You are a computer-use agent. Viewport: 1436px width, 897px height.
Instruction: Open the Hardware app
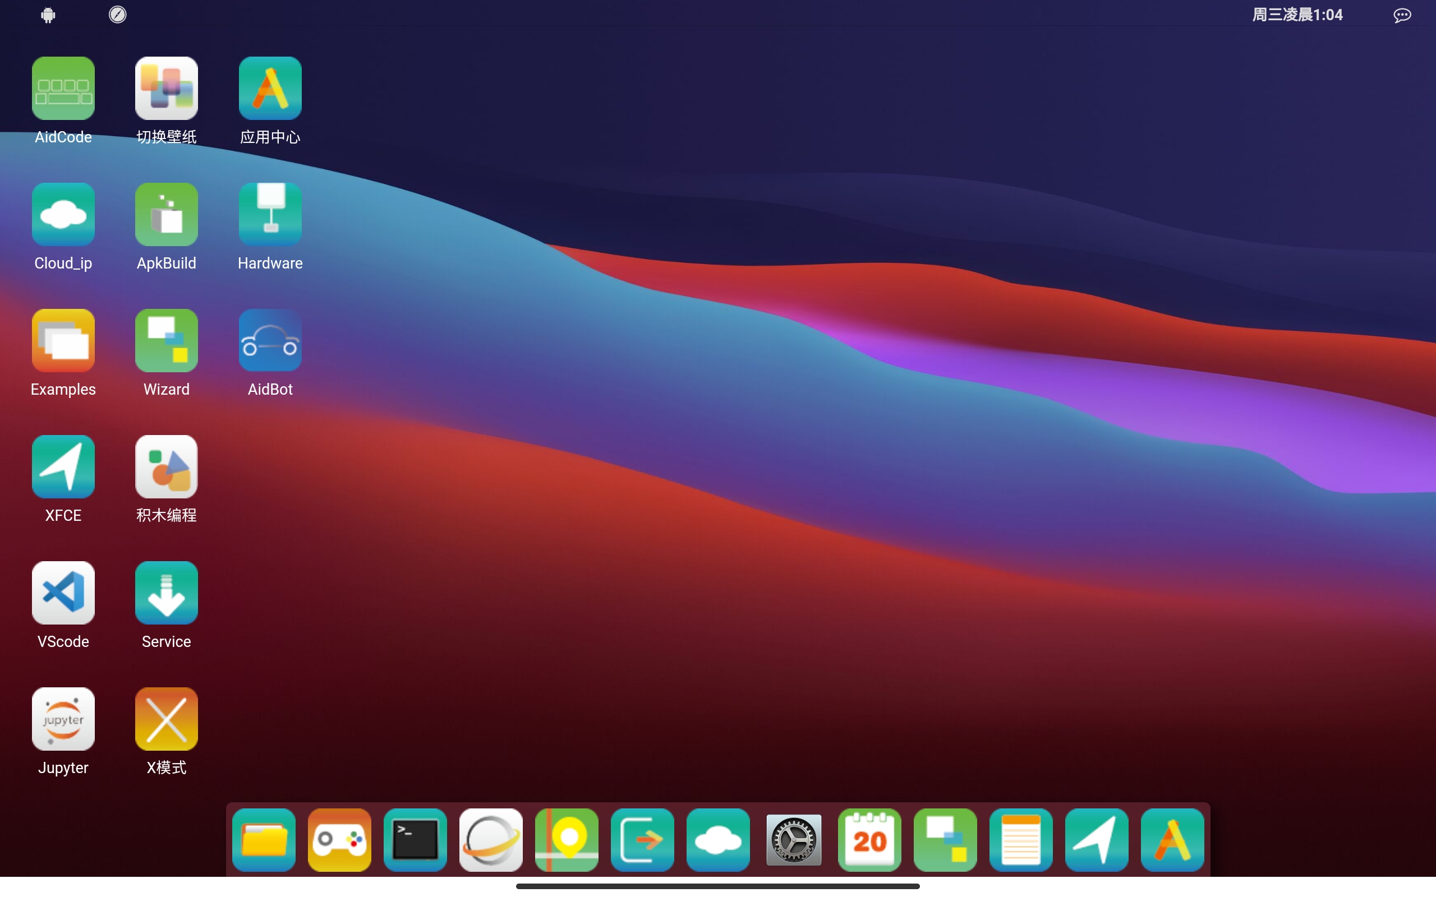270,215
